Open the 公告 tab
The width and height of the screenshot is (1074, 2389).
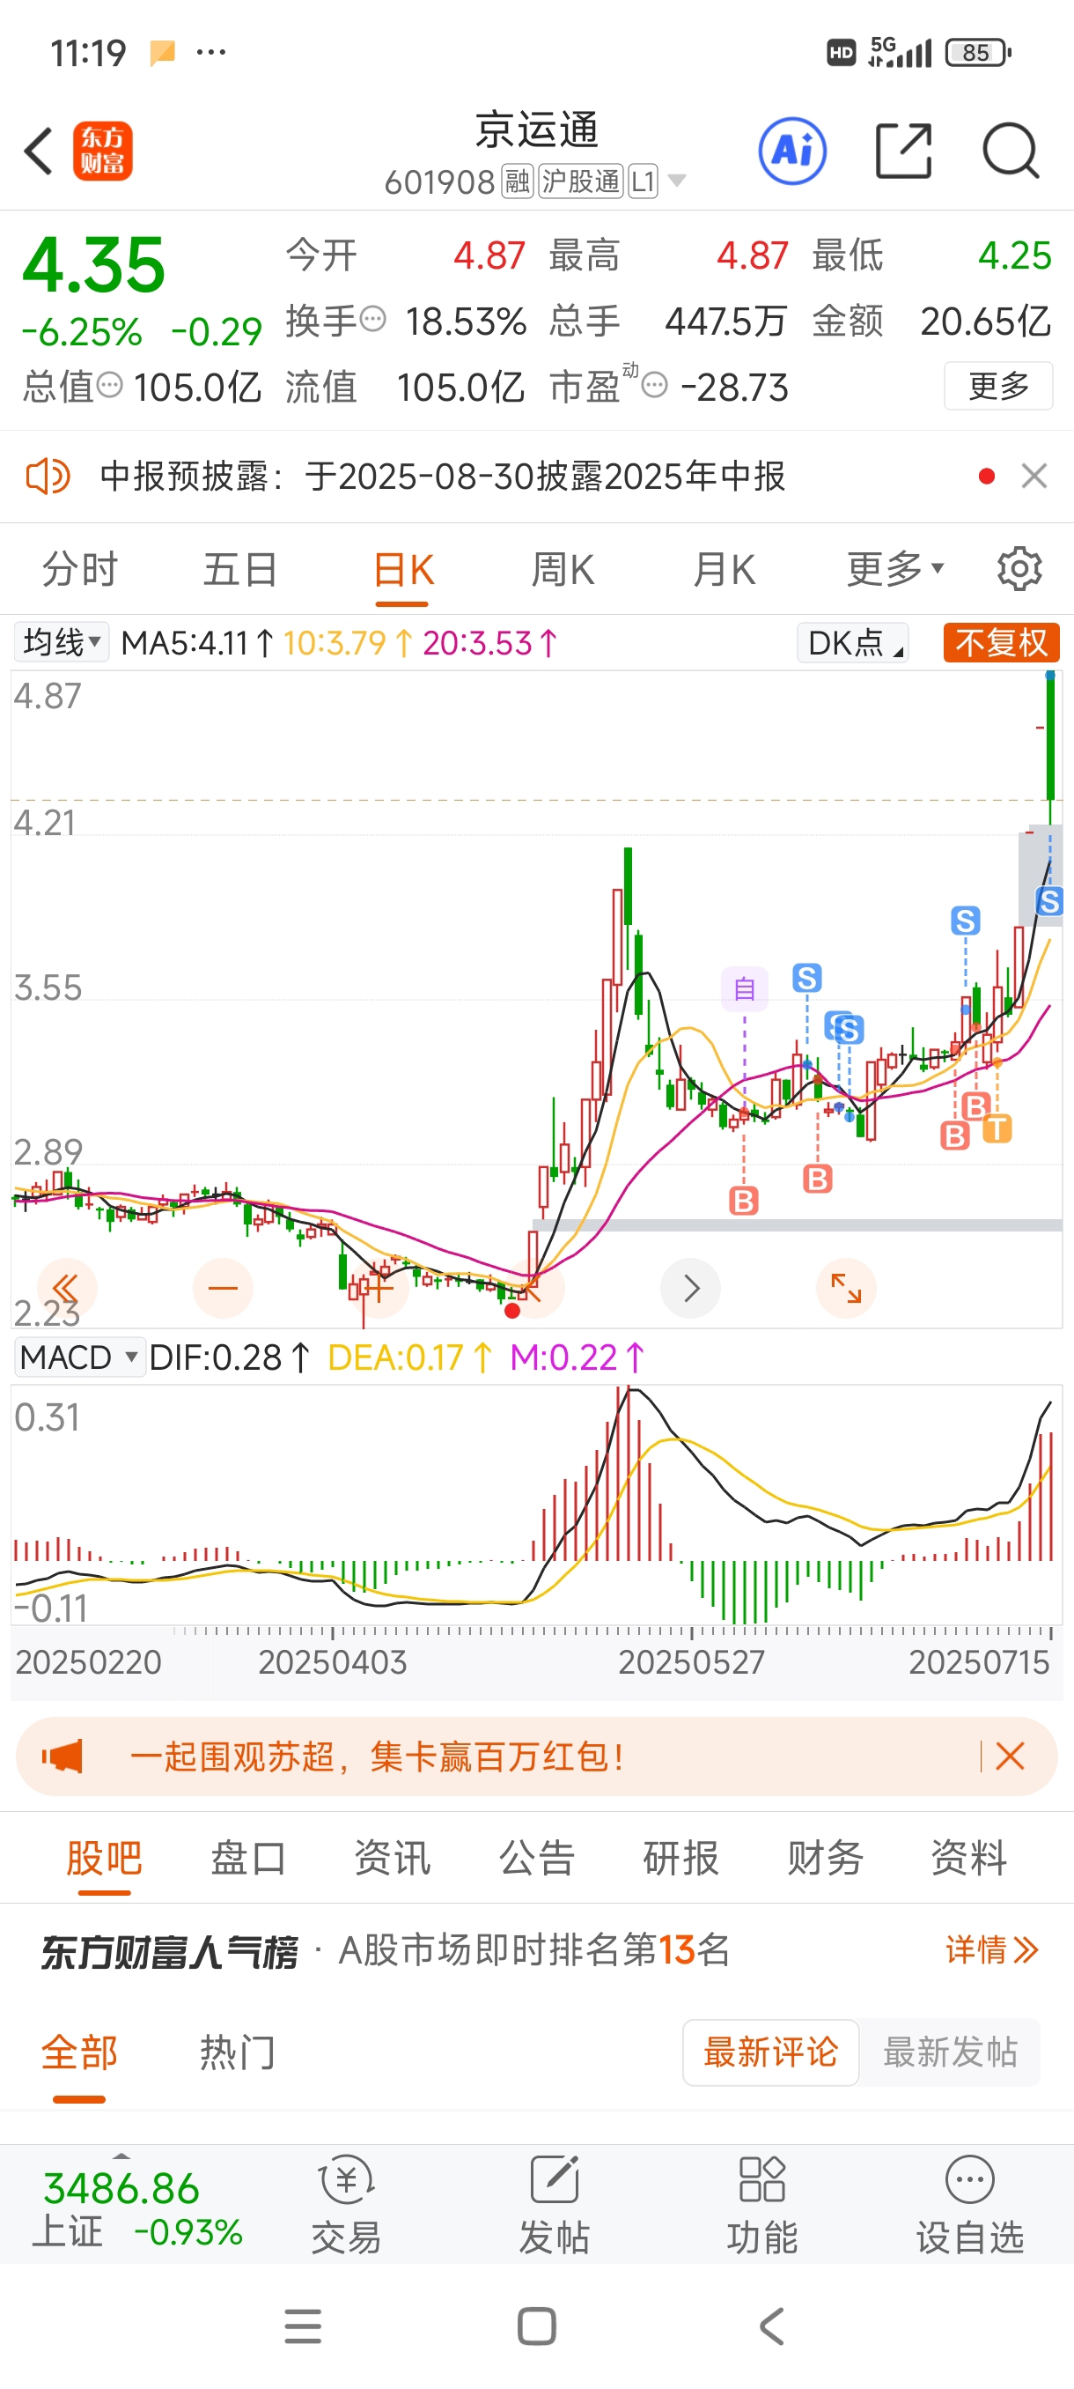[536, 1858]
